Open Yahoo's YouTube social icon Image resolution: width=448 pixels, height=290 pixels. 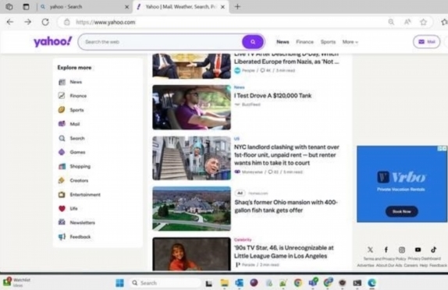point(418,249)
